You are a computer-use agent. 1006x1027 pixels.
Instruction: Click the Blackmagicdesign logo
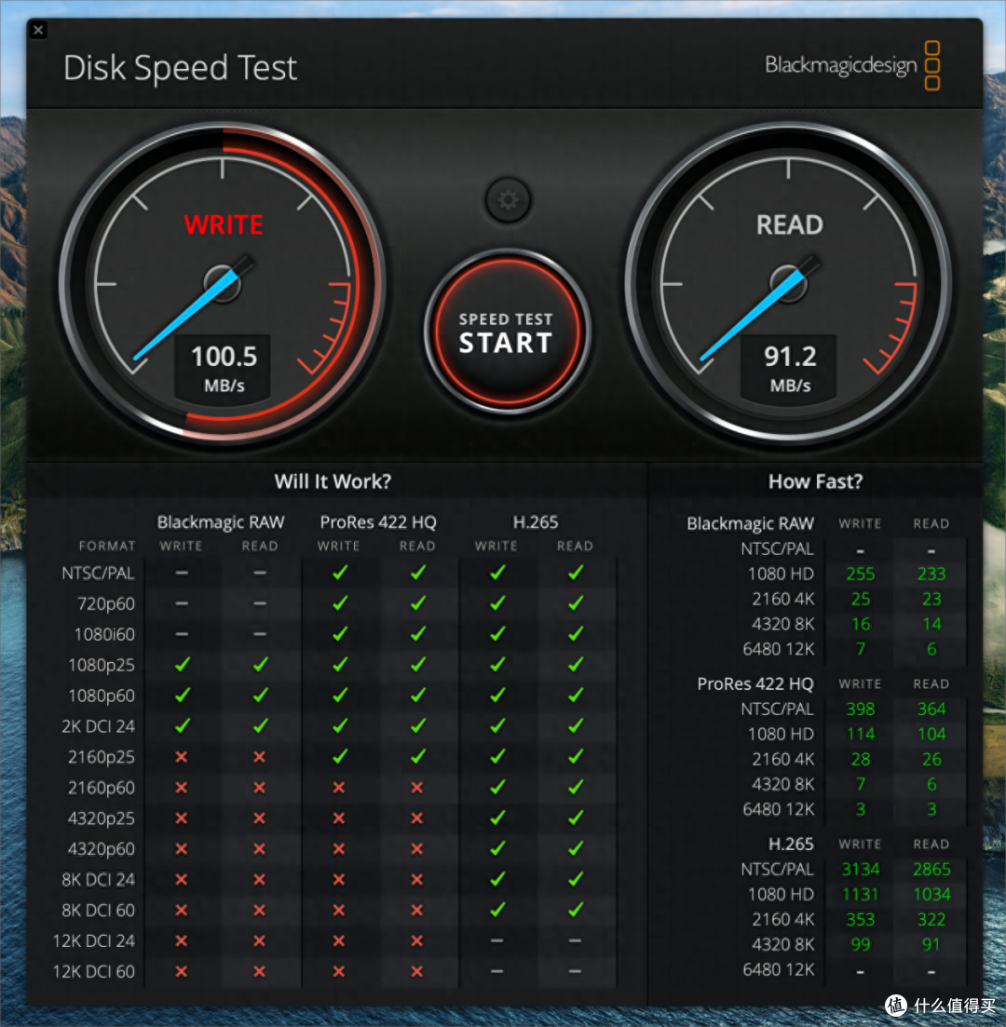852,65
